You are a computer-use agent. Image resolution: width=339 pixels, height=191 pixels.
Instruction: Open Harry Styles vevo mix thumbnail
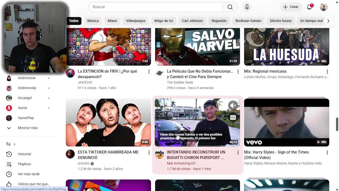287,123
